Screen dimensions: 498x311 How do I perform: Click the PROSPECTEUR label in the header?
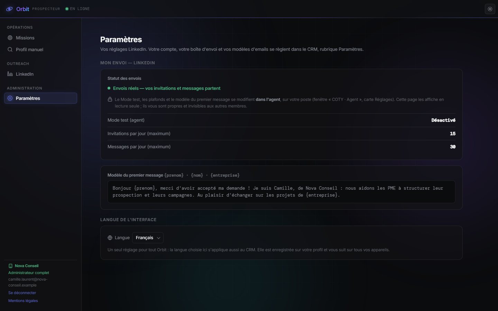[46, 9]
